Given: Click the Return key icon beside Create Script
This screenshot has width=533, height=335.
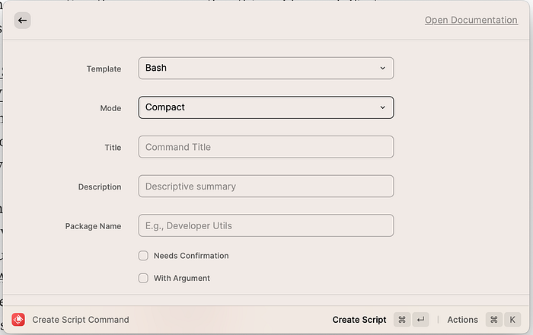Looking at the screenshot, I should pyautogui.click(x=420, y=320).
